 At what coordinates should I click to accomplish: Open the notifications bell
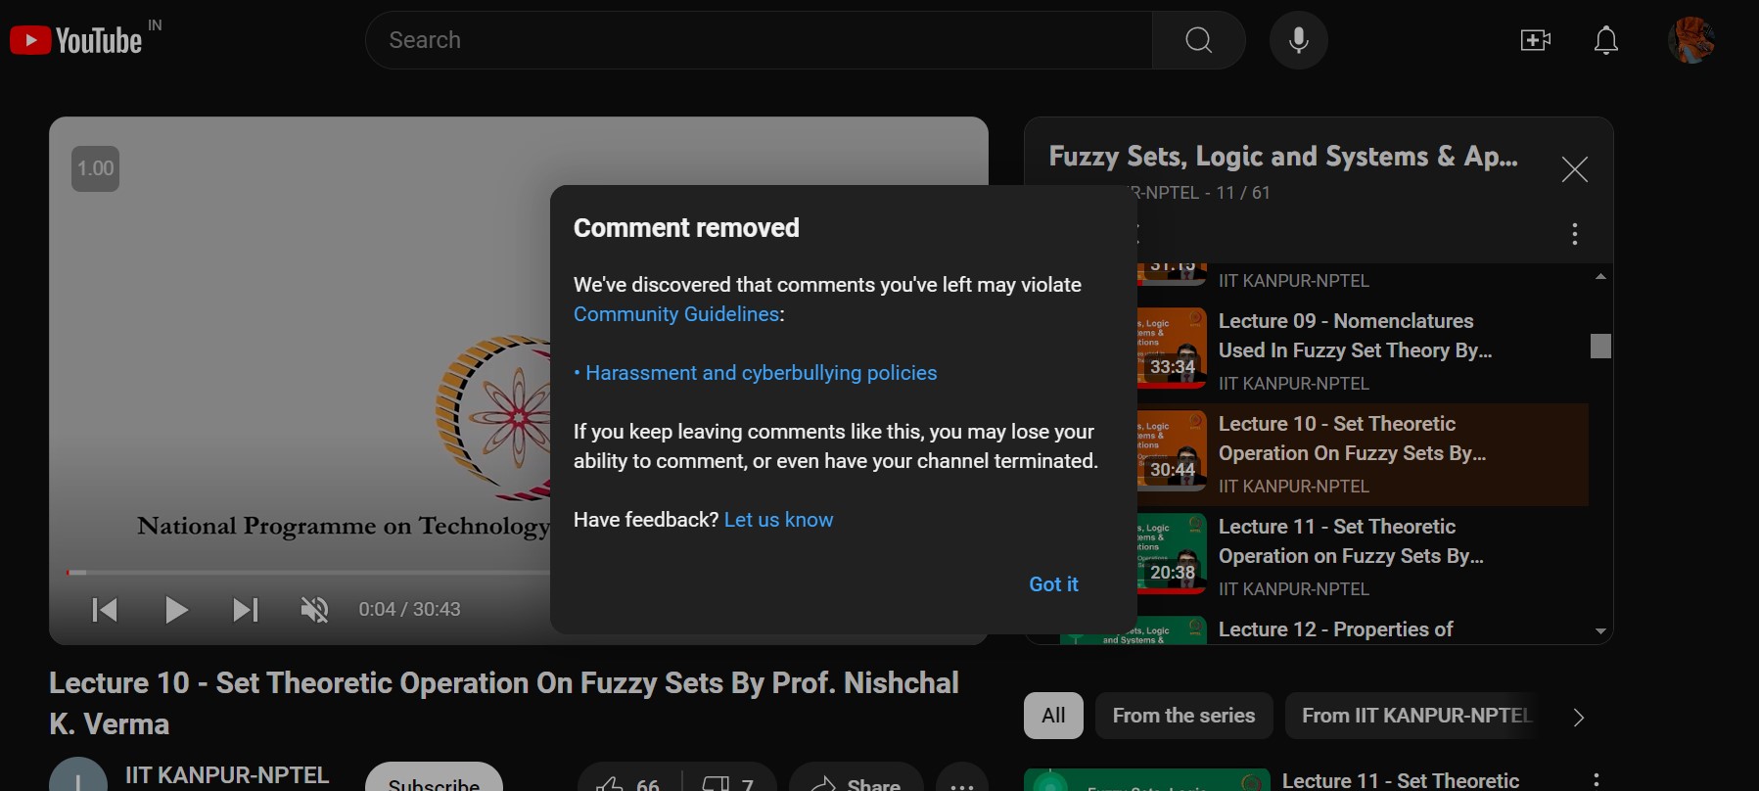tap(1606, 40)
